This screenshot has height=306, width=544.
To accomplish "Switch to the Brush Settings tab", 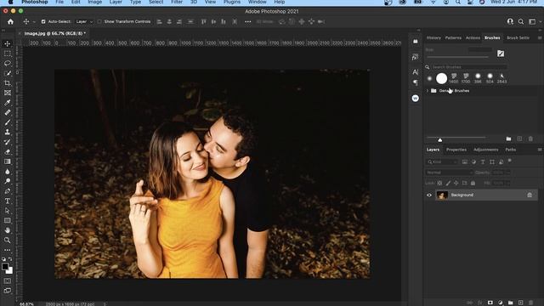I will tap(518, 37).
